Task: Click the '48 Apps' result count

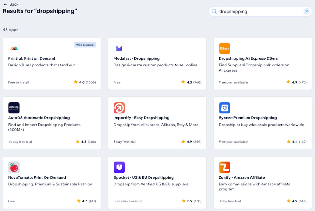Action: (x=10, y=30)
